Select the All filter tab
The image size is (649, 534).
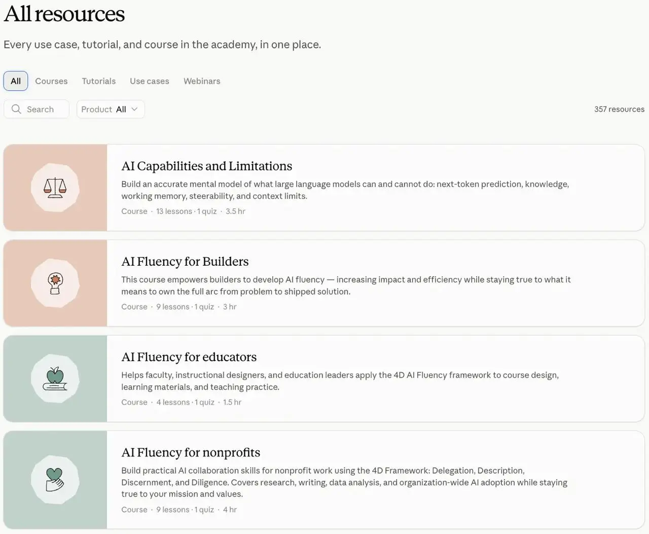coord(16,81)
